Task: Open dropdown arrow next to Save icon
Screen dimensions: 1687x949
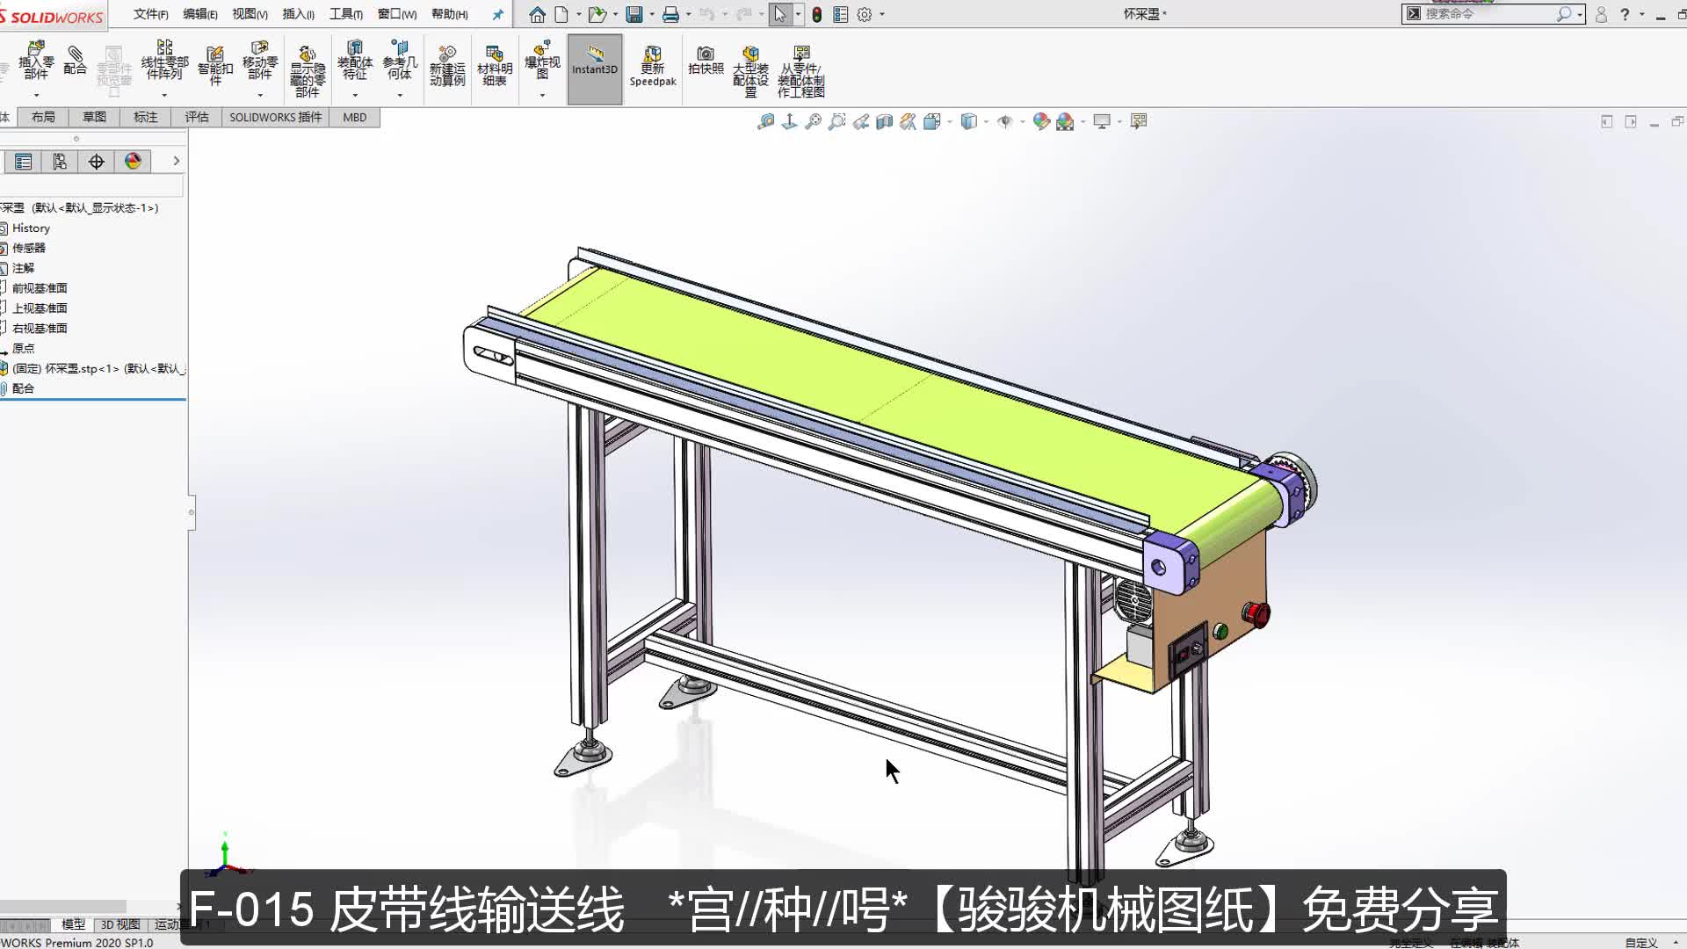Action: tap(651, 14)
